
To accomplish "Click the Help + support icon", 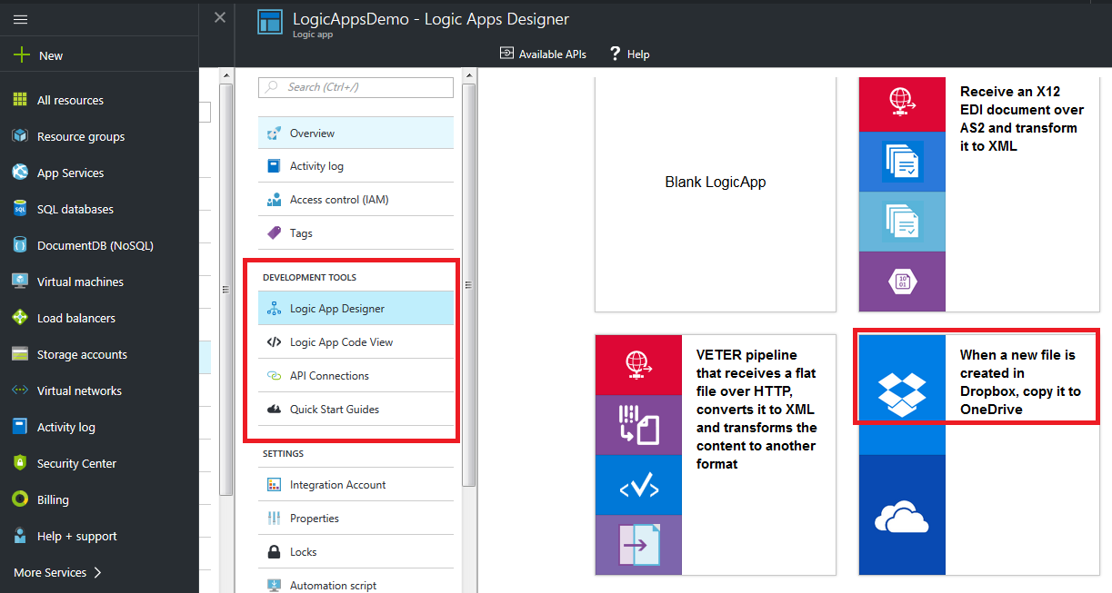I will [x=20, y=536].
